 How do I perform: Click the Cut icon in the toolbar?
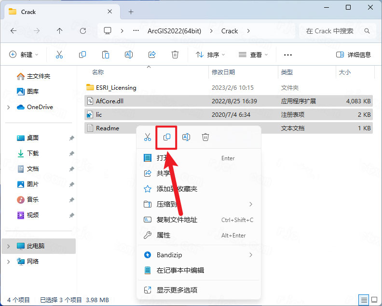click(59, 55)
